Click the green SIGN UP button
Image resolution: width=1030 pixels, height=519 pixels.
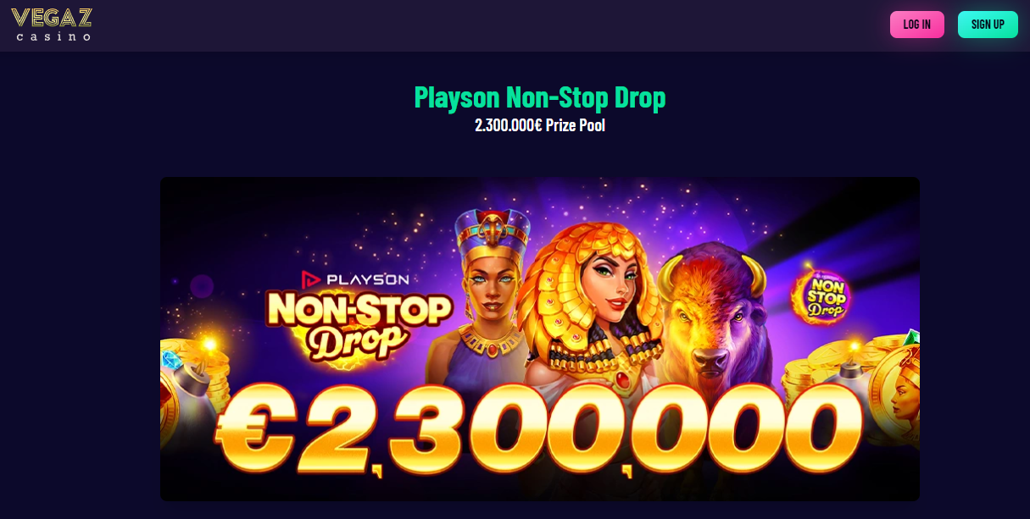coord(988,25)
